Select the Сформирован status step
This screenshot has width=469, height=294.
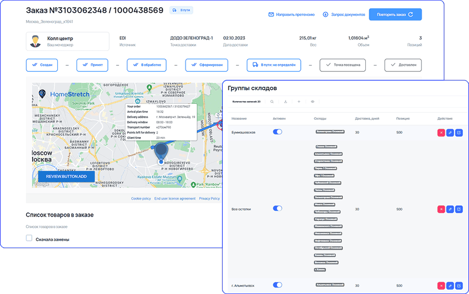click(x=206, y=65)
